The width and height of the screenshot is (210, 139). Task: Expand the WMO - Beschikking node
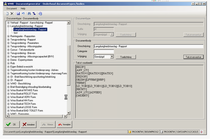pyautogui.click(x=8, y=84)
